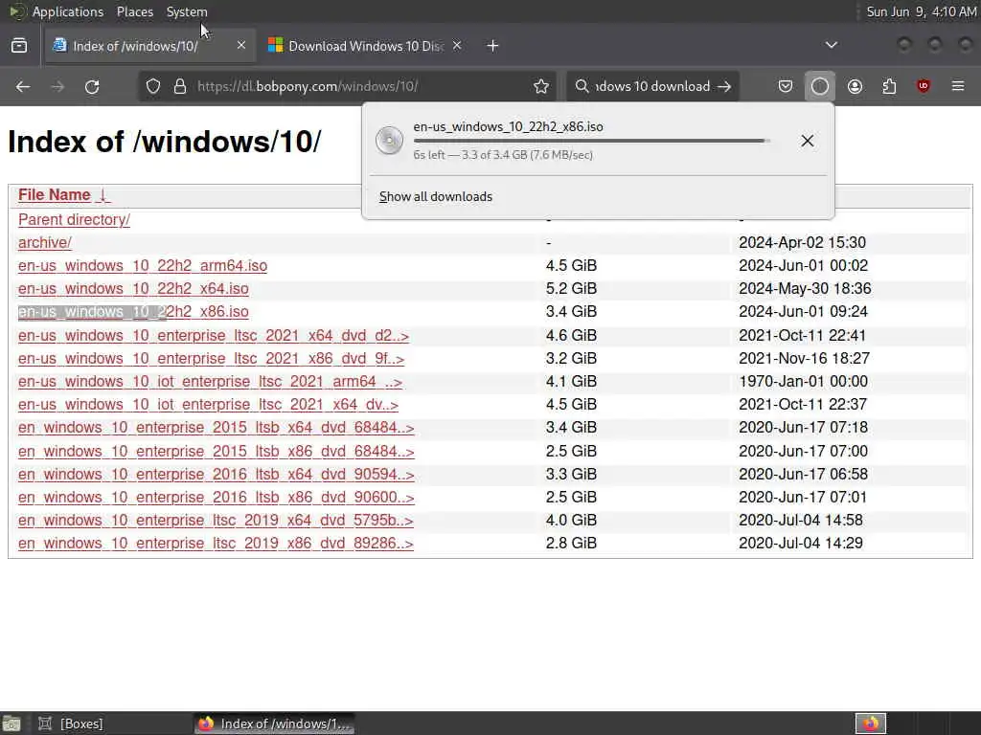Download en-us_windows_10_22h2_arm64.iso
The image size is (981, 735).
[x=143, y=266]
